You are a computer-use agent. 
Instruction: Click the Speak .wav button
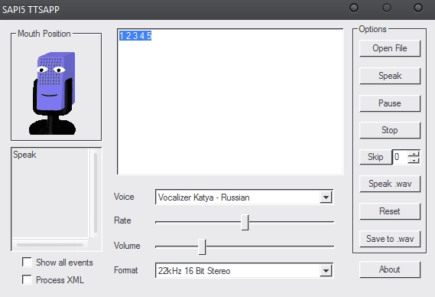[390, 184]
